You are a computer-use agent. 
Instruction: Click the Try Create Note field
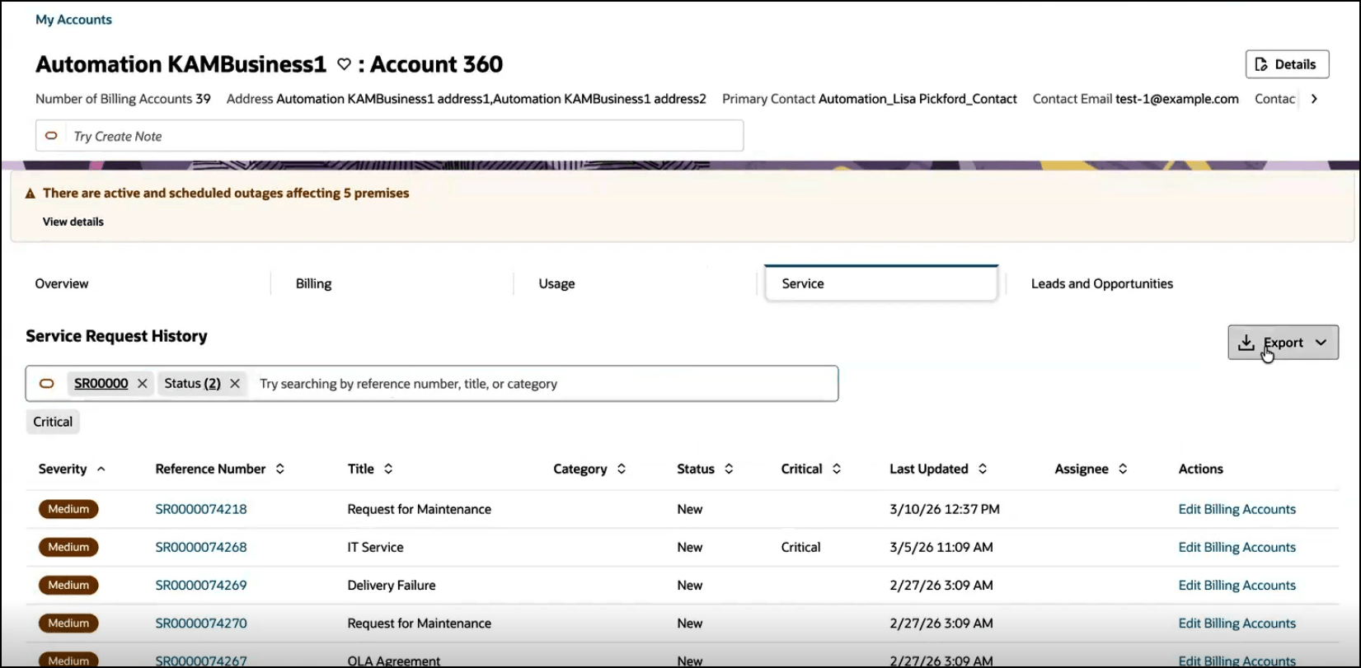389,136
